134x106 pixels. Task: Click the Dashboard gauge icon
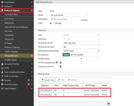pos(2,2)
